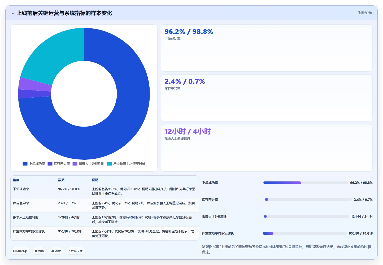Toggle 报表人工处理耗时 legend swatch

click(x=75, y=164)
